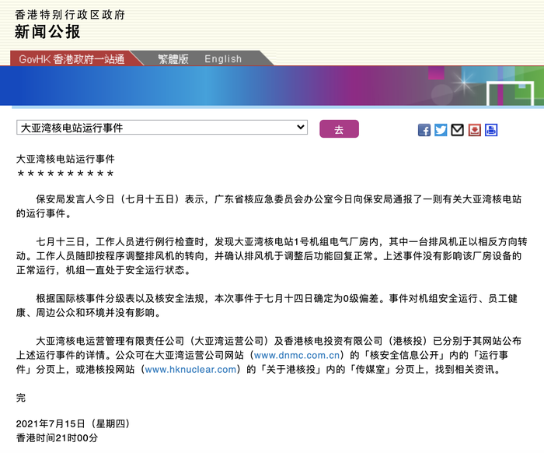The image size is (544, 453).
Task: Click the 香港时间21时00分 timestamp
Action: point(57,438)
